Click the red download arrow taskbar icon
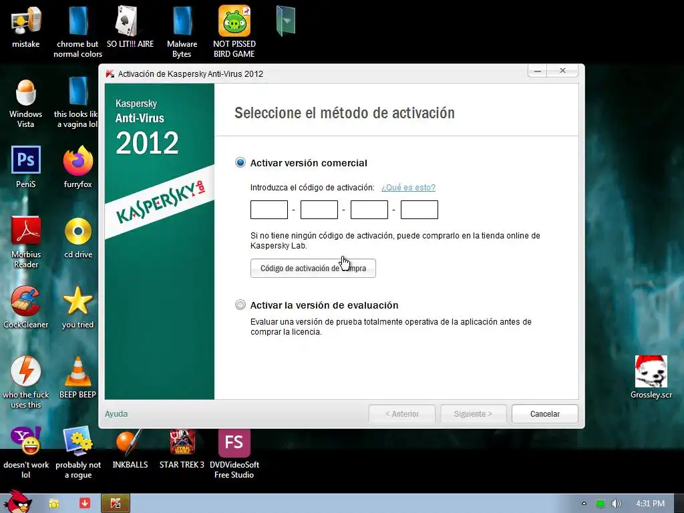This screenshot has width=684, height=513. click(85, 503)
